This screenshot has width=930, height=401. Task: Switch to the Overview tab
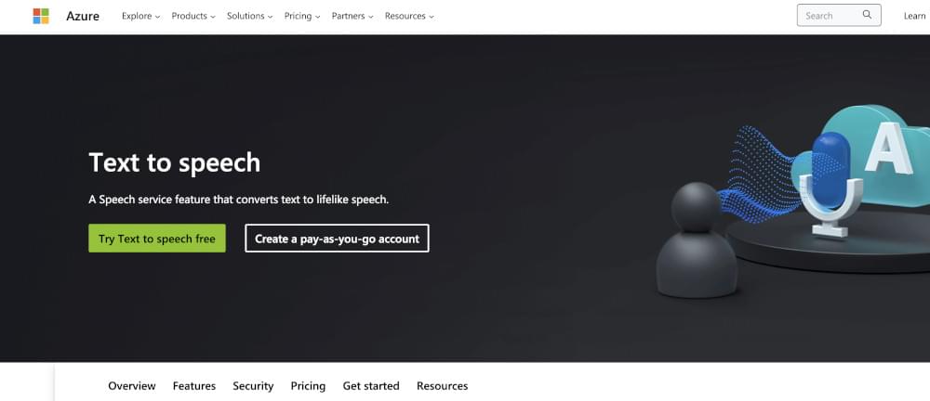[x=132, y=385]
